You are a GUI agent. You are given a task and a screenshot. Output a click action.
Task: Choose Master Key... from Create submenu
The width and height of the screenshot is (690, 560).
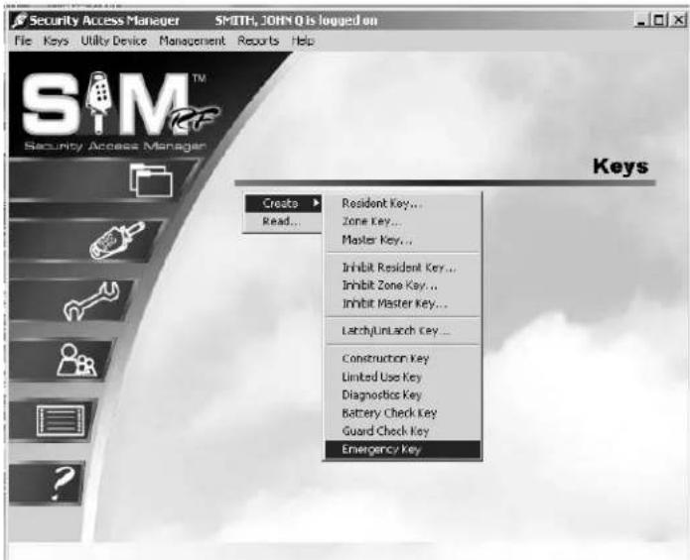403,240
